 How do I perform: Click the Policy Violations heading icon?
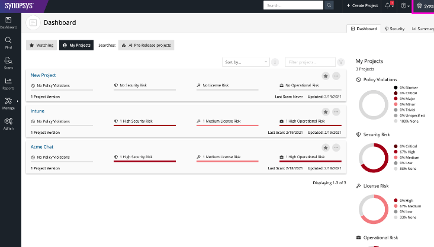tap(358, 79)
